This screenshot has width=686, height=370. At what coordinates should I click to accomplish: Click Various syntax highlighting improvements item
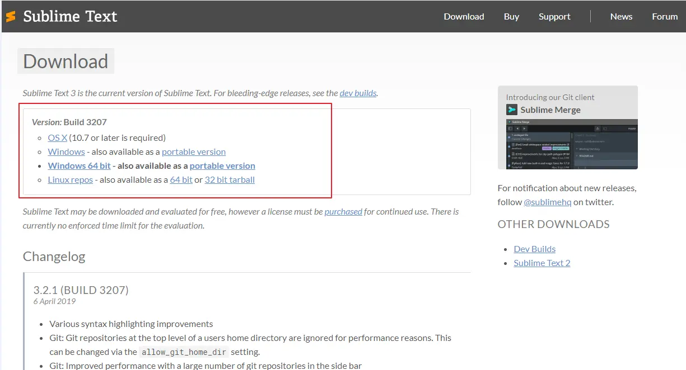point(131,324)
